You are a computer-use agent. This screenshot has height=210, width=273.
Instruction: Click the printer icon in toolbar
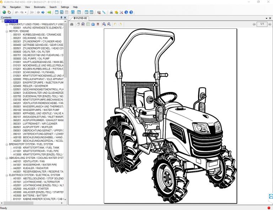click(111, 12)
